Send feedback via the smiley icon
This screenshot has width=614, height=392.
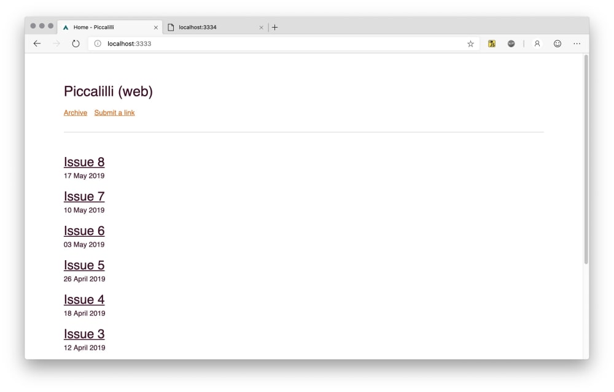pos(558,44)
